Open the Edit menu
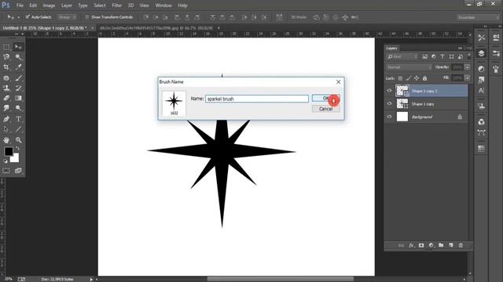This screenshot has height=282, width=503. tap(33, 5)
